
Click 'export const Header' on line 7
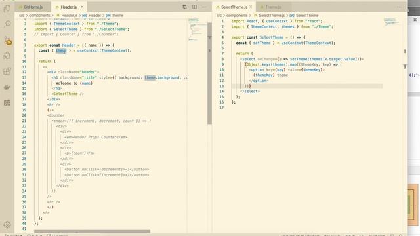[x=55, y=45]
